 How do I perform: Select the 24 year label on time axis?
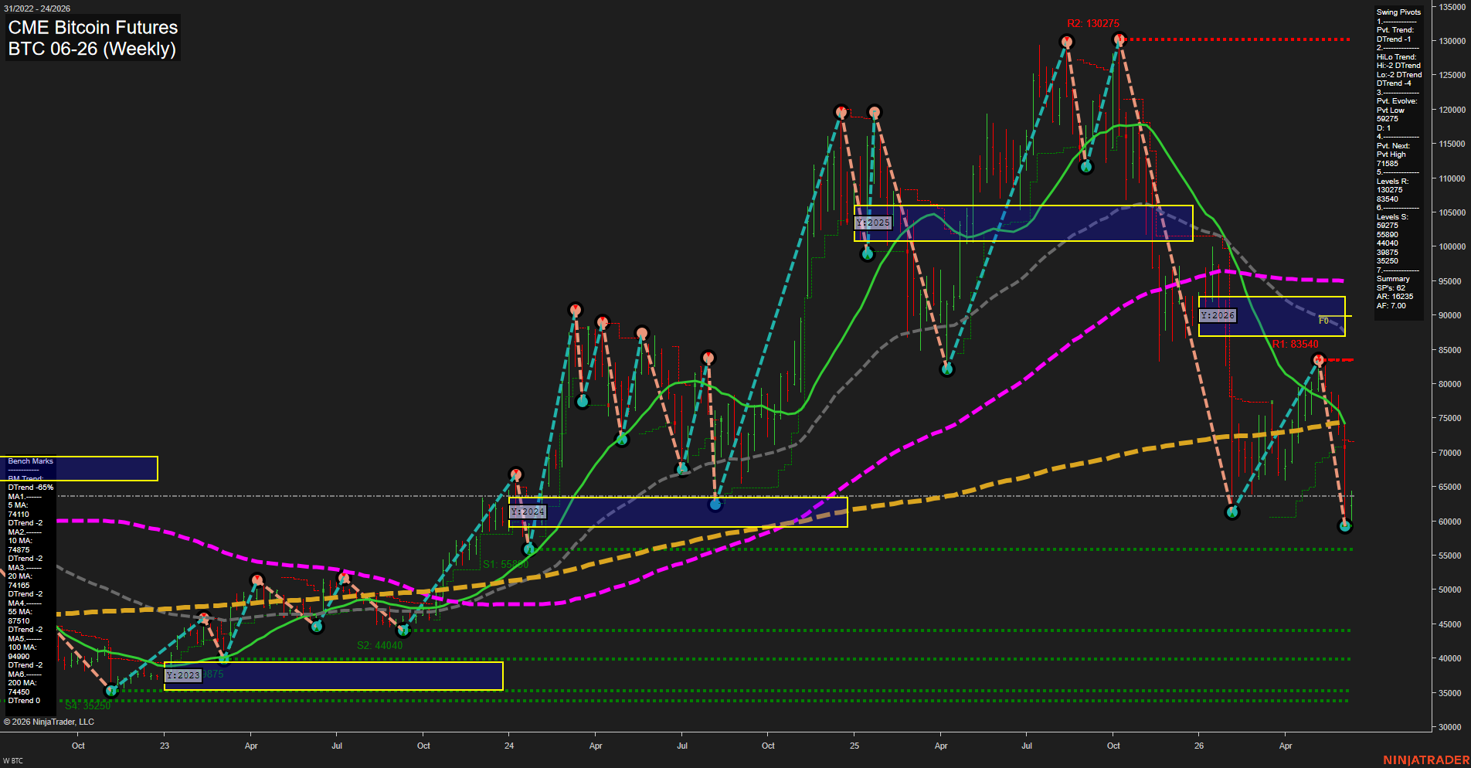(x=509, y=746)
